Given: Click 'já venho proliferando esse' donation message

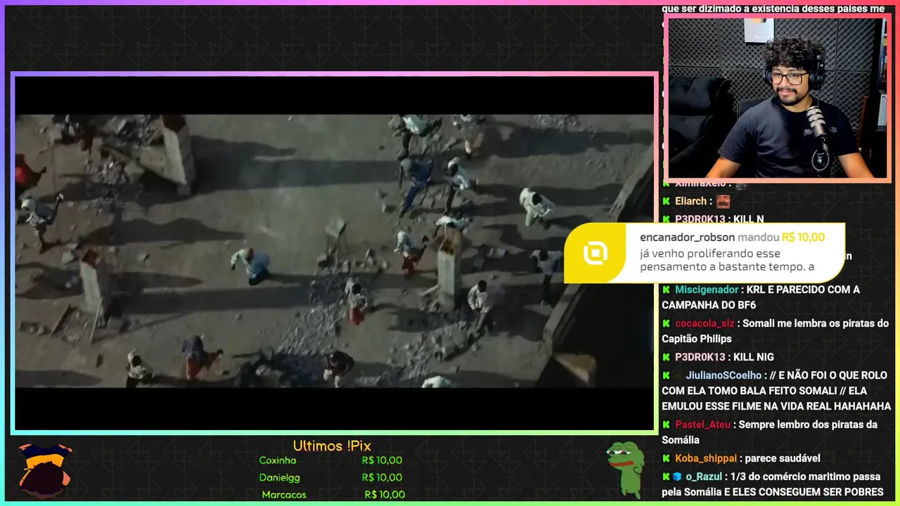Looking at the screenshot, I should (x=710, y=254).
